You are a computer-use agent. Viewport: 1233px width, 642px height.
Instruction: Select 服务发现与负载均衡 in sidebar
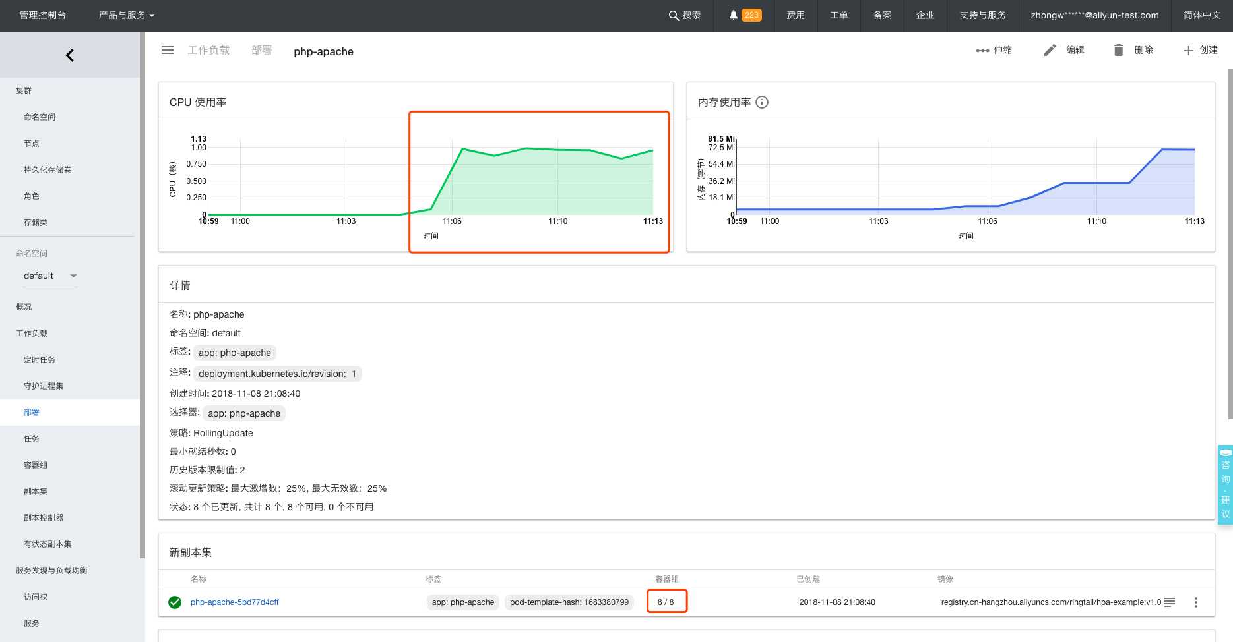click(x=51, y=570)
